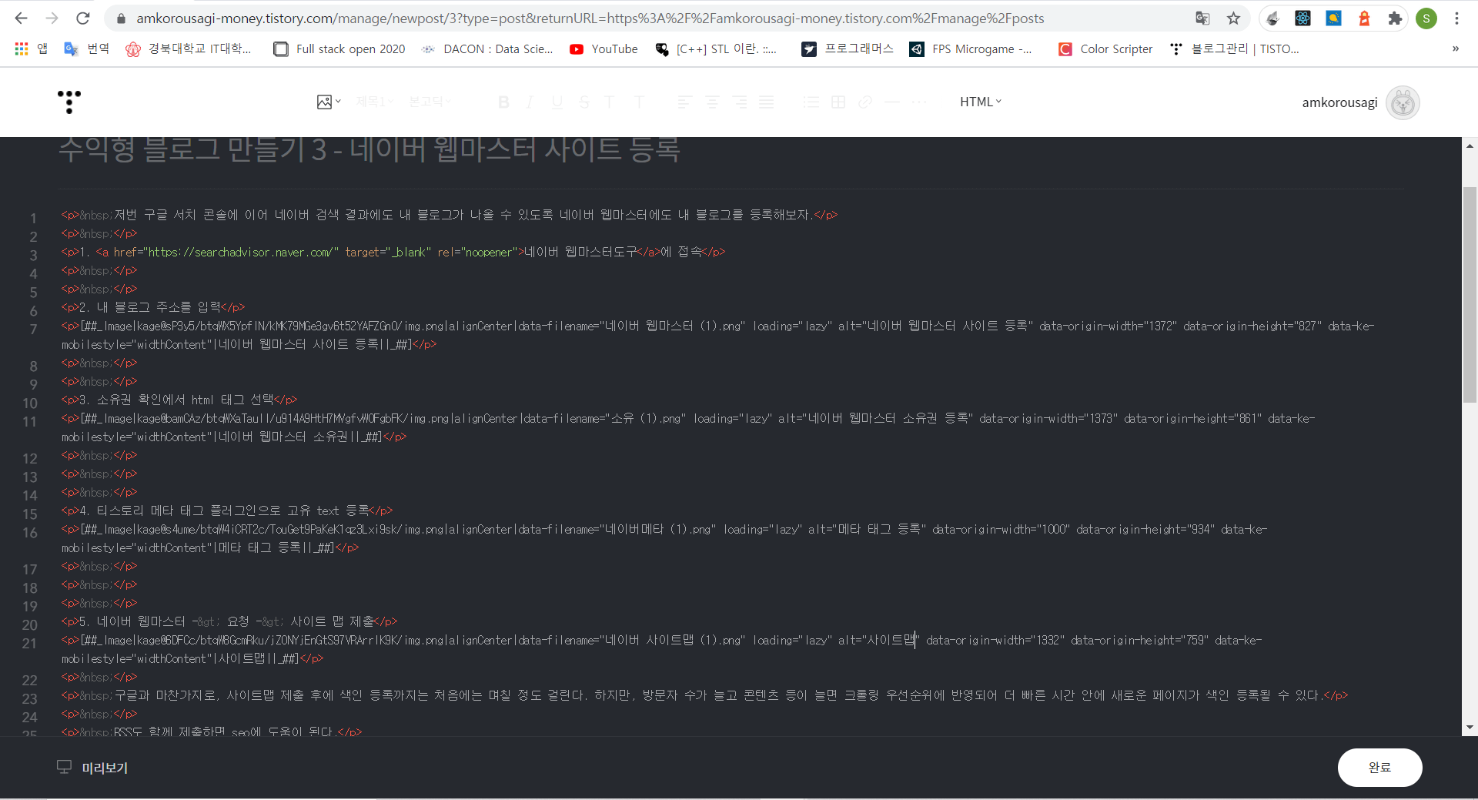Click line 23 paragraph text about 사이트맵
The height and width of the screenshot is (800, 1478).
704,695
